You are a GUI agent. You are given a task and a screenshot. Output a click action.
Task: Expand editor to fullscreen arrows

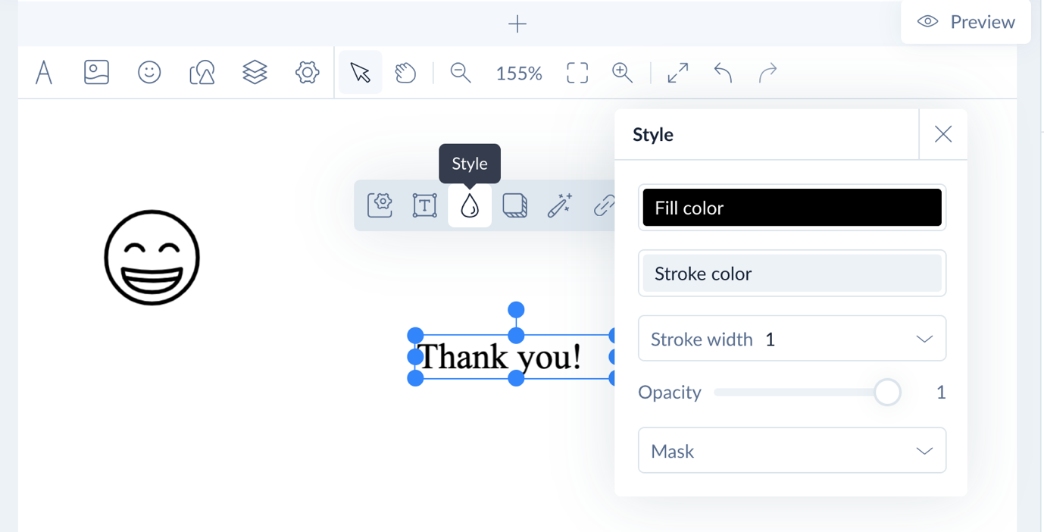click(678, 73)
